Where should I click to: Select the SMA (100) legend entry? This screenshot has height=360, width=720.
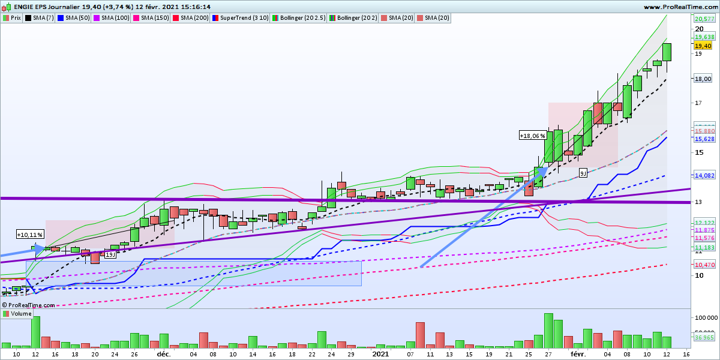[x=112, y=18]
